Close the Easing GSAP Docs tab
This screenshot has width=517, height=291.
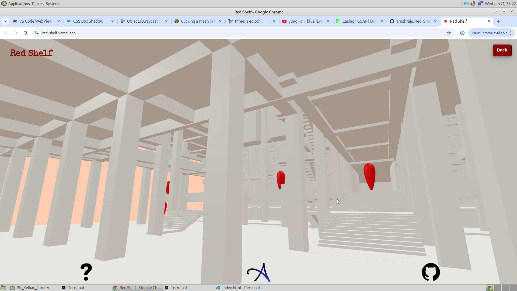[382, 21]
